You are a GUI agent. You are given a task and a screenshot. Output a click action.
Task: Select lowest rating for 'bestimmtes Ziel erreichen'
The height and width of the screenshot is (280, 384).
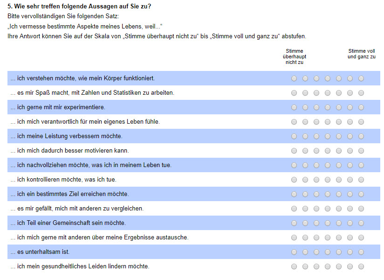coord(294,194)
